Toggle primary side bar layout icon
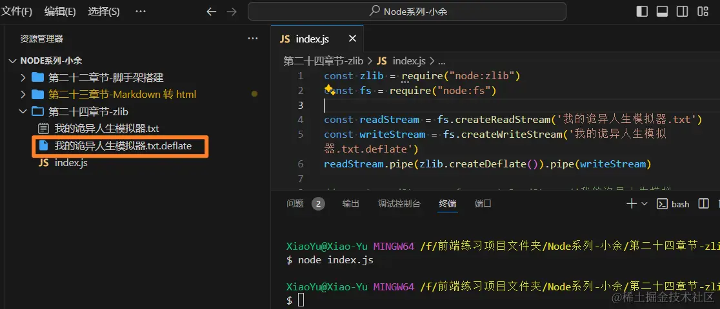Viewport: 720px width, 309px height. tap(642, 12)
